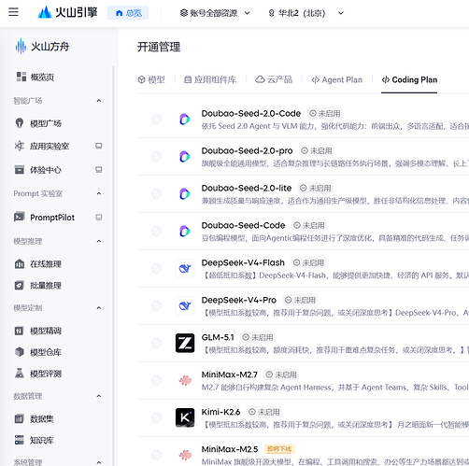This screenshot has height=466, width=469.
Task: Click the monitor icon beside PromptPilot
Action: (x=99, y=217)
